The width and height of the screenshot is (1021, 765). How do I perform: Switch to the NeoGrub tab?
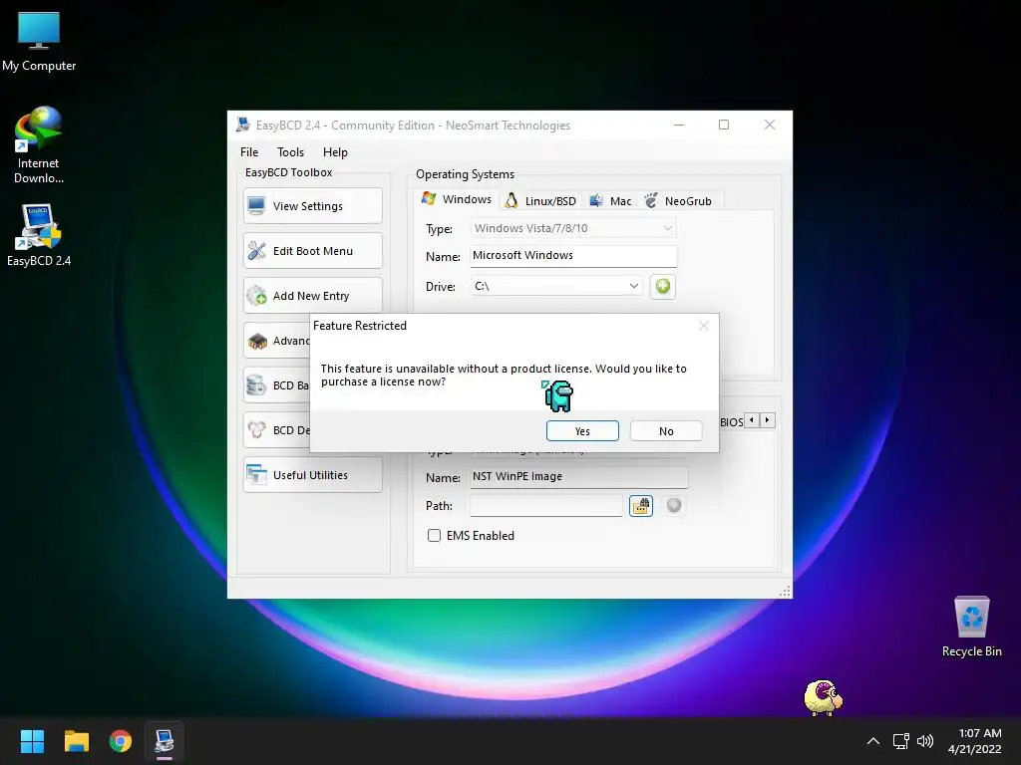(678, 201)
